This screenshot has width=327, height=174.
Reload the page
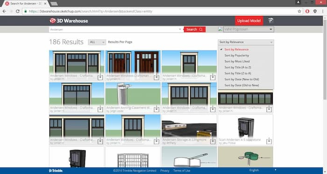pos(18,11)
